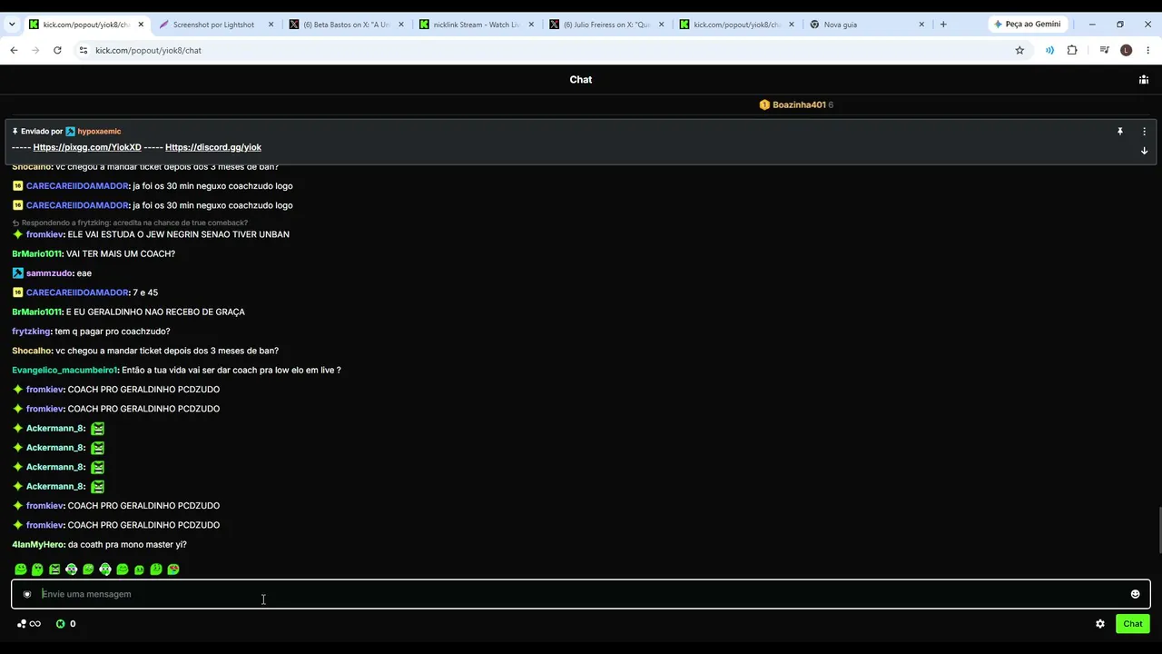The width and height of the screenshot is (1162, 654).
Task: Click BrMario1011 on the 'VAI TER MAIS UM COACH?' message
Action: point(36,254)
